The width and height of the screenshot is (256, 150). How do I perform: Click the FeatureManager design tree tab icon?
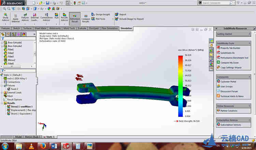point(3,34)
